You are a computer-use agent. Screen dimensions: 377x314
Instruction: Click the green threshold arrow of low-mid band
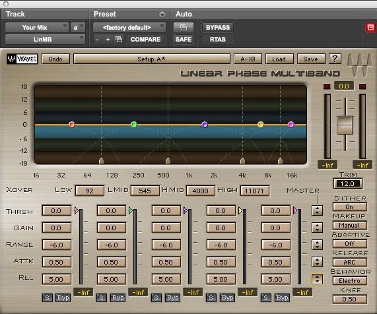tap(131, 210)
